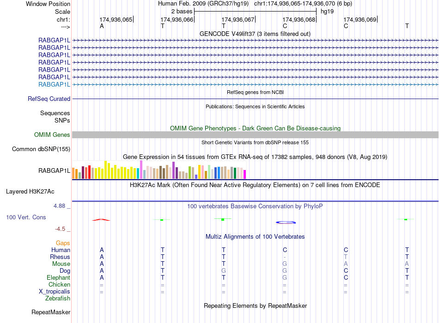Open the Repeating Elements by RepeatMasker title
The width and height of the screenshot is (439, 323).
[255, 305]
